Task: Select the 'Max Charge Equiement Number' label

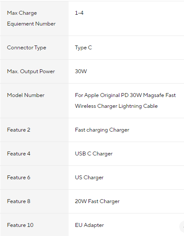Action: tap(31, 18)
